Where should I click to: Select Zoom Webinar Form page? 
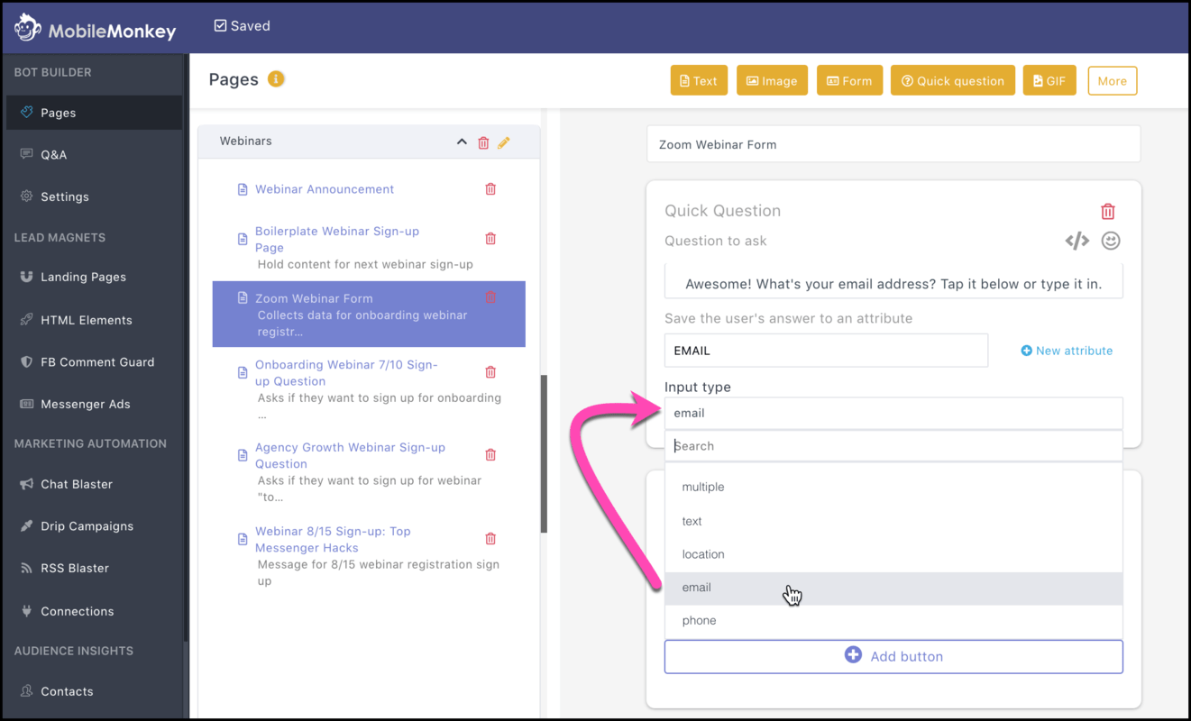click(x=369, y=315)
